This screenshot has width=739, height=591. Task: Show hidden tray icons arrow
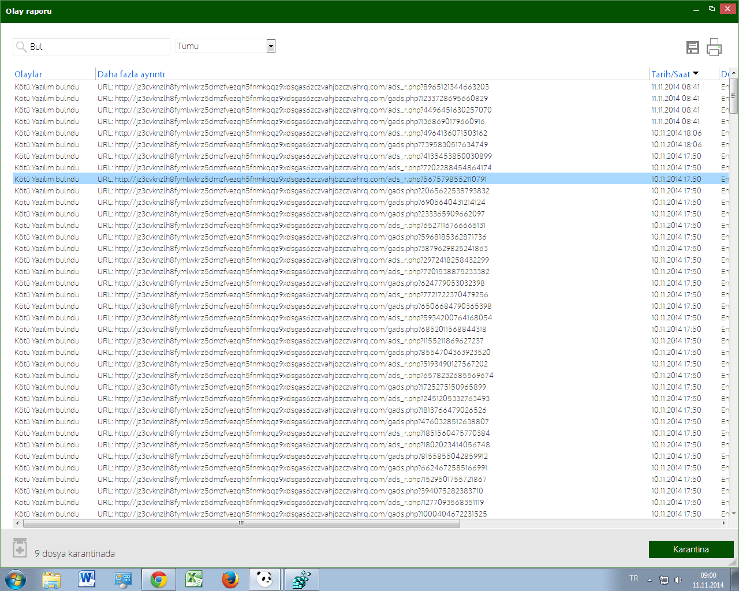click(650, 580)
